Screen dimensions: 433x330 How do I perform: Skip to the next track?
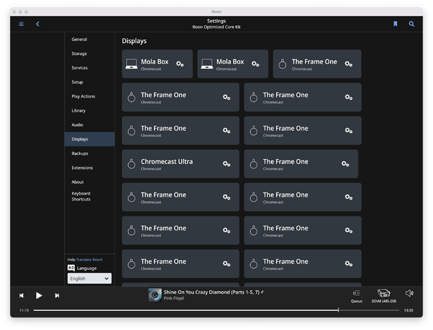click(x=57, y=296)
